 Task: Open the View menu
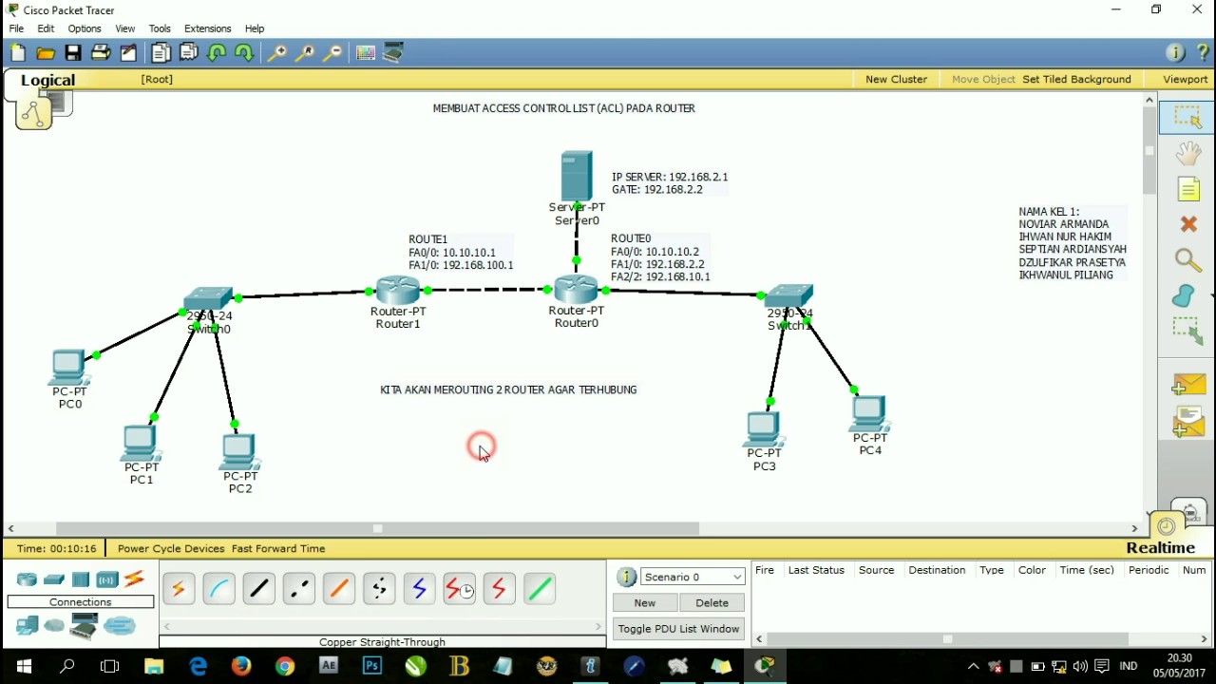(124, 28)
